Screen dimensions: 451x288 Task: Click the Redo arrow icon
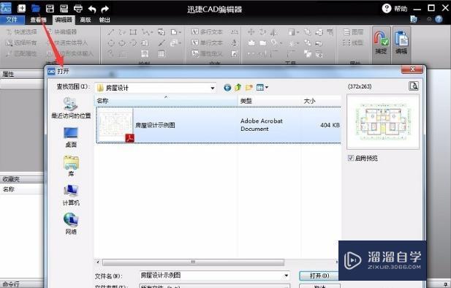tap(105, 10)
